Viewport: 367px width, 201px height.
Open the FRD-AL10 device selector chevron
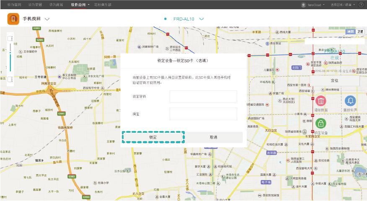(201, 19)
